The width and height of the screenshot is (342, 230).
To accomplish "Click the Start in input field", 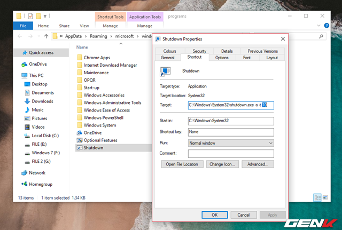I will click(231, 121).
